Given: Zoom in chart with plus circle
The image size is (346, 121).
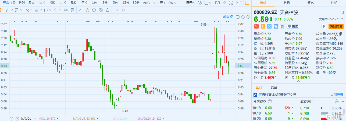Looking at the screenshot, I should 248,17.
